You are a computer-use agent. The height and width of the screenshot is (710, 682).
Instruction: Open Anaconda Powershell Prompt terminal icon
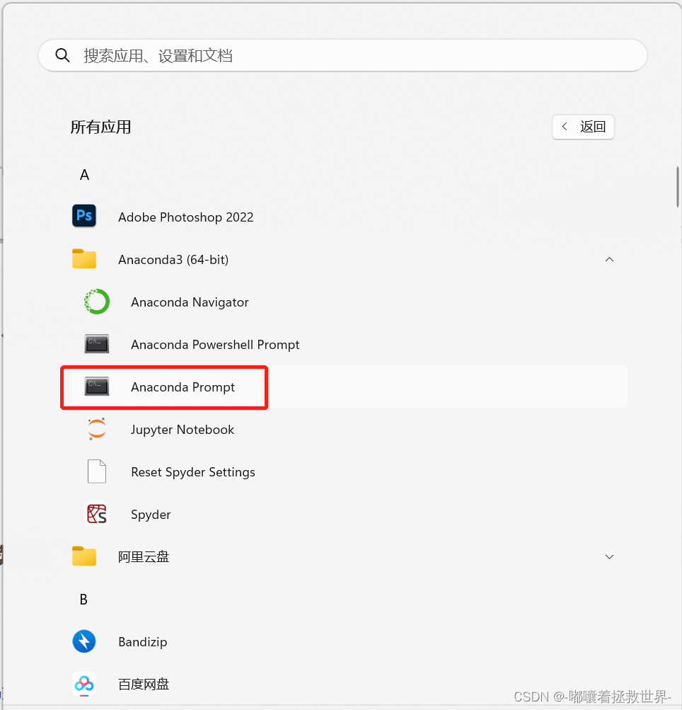(97, 344)
